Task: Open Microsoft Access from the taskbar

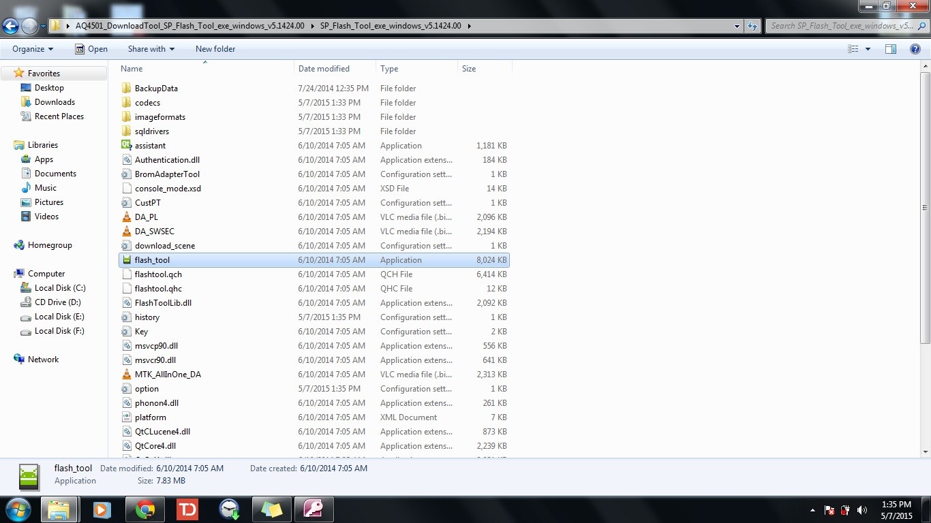Action: click(x=314, y=509)
